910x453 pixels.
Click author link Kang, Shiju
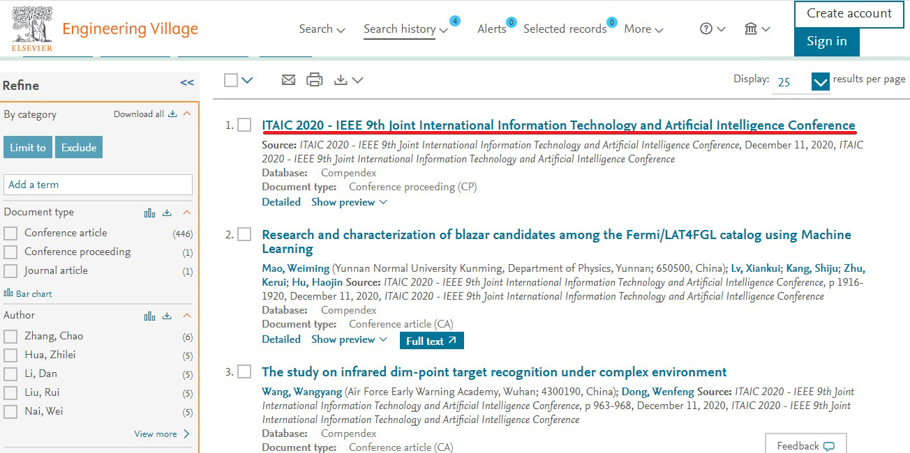[812, 268]
